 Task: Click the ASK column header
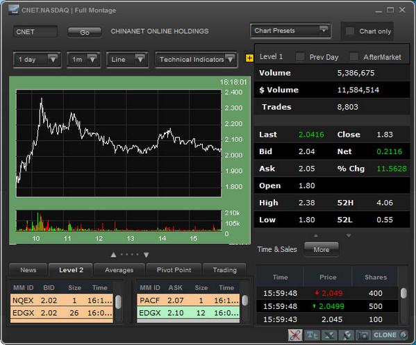pos(176,287)
